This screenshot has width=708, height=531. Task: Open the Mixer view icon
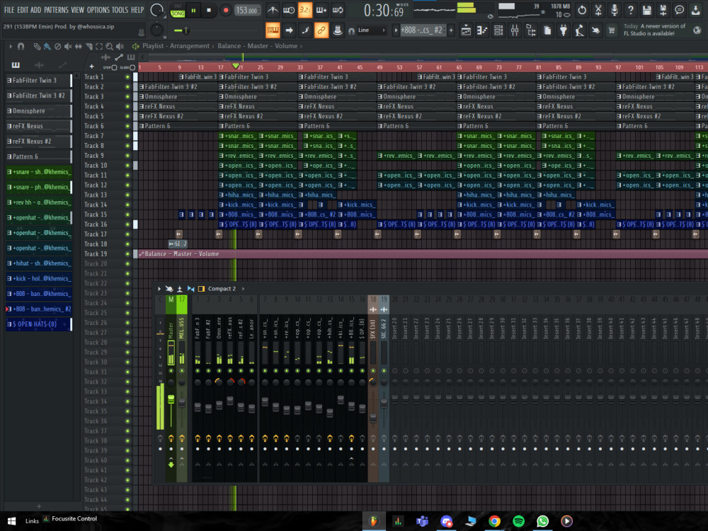(515, 30)
